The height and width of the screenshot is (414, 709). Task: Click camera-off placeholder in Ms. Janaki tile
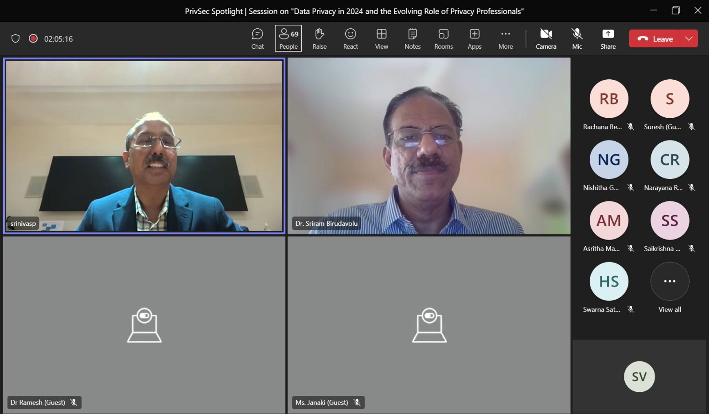(x=429, y=325)
